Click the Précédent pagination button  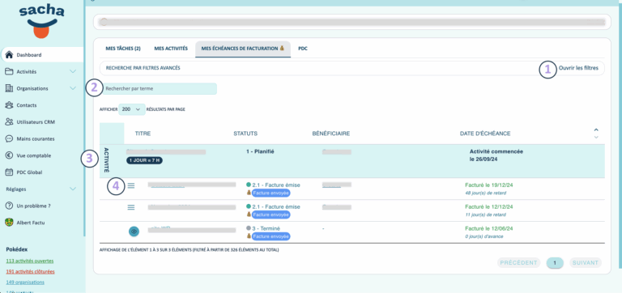pos(518,262)
